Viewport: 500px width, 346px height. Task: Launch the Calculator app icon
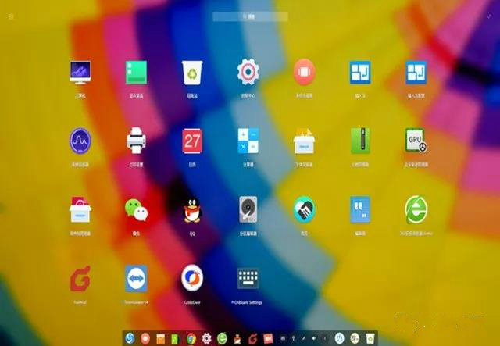(x=248, y=141)
